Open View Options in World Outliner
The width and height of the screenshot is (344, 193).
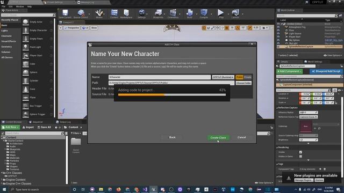(333, 55)
